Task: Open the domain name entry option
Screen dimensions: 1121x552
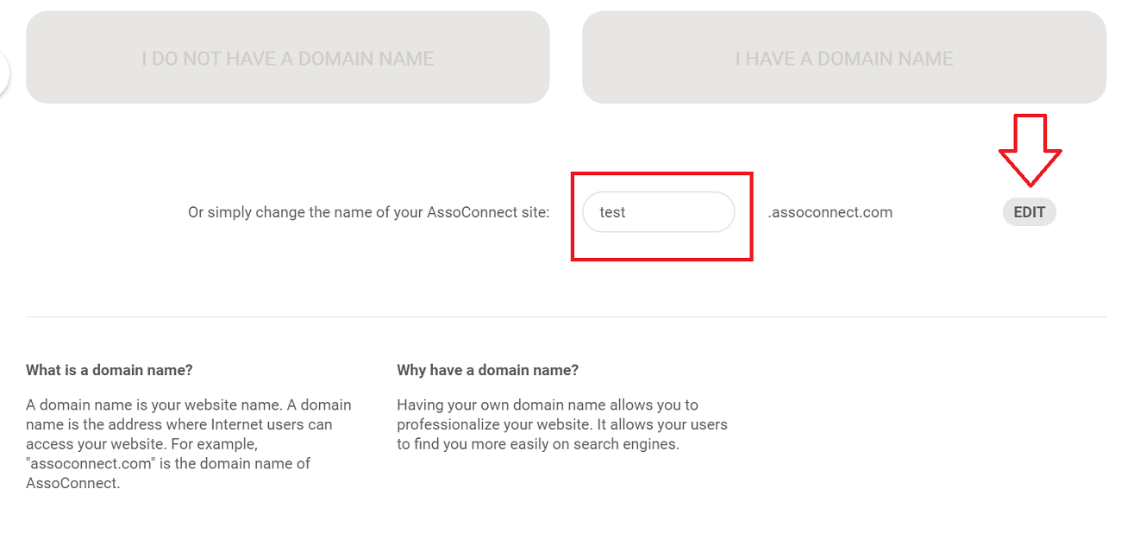Action: coord(844,57)
